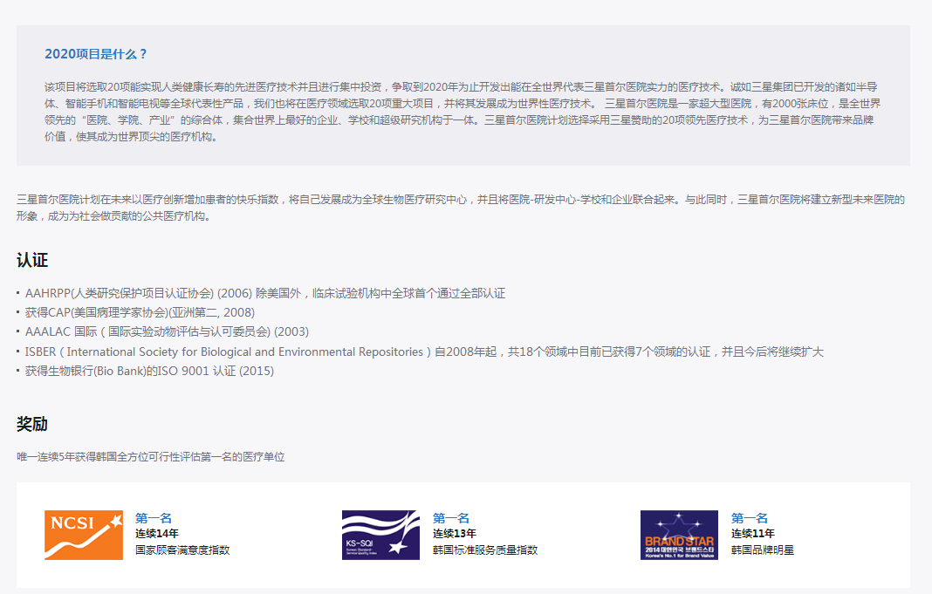Click "第一名" above 连续14年
This screenshot has height=594, width=932.
pyautogui.click(x=154, y=518)
